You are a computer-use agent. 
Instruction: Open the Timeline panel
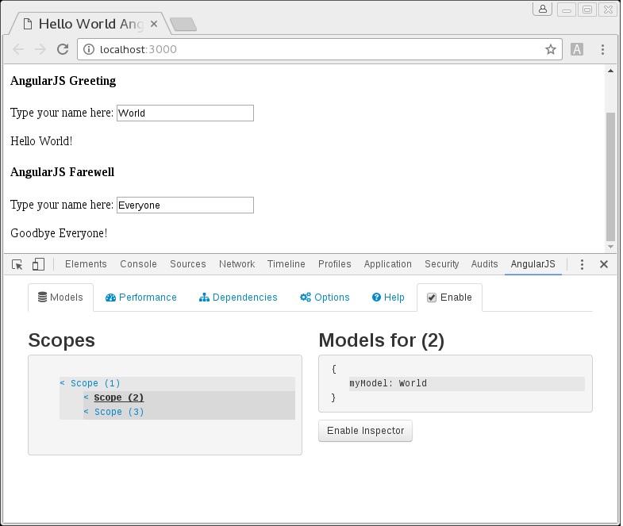pos(286,264)
